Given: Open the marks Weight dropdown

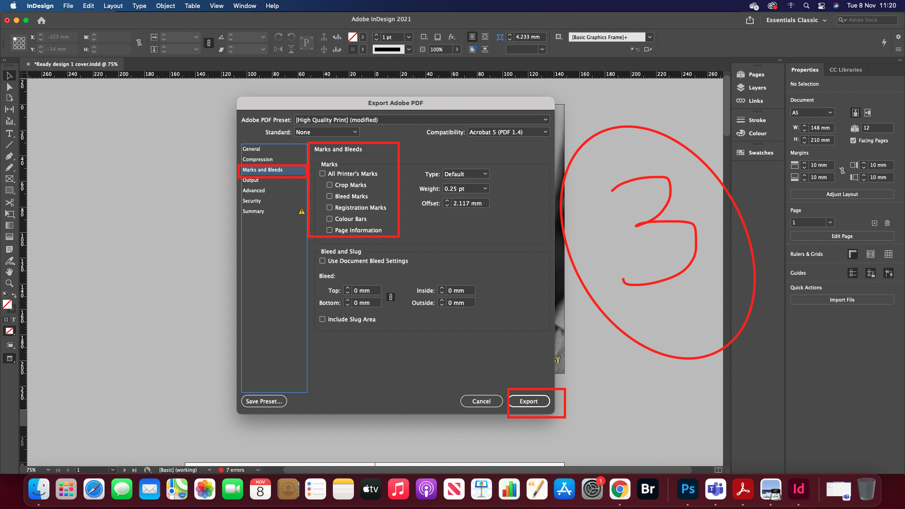Looking at the screenshot, I should 466,189.
